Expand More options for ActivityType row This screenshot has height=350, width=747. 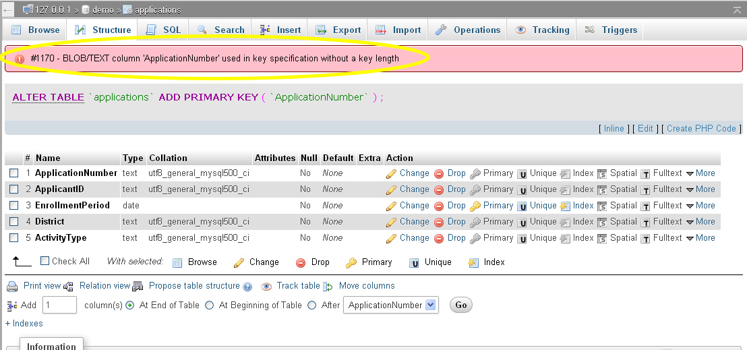700,238
